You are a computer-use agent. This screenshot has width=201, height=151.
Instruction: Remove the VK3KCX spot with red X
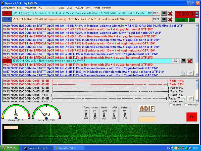click(170, 19)
